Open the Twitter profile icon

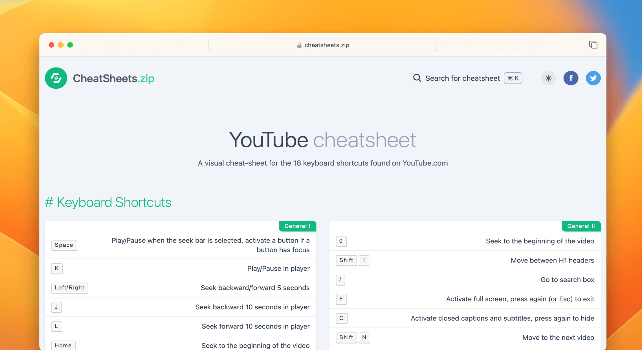(593, 78)
